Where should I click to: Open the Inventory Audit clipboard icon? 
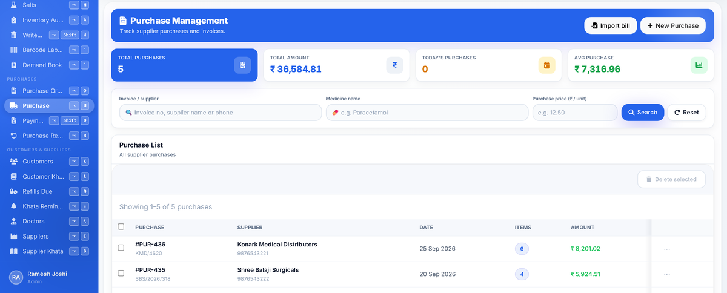[13, 20]
